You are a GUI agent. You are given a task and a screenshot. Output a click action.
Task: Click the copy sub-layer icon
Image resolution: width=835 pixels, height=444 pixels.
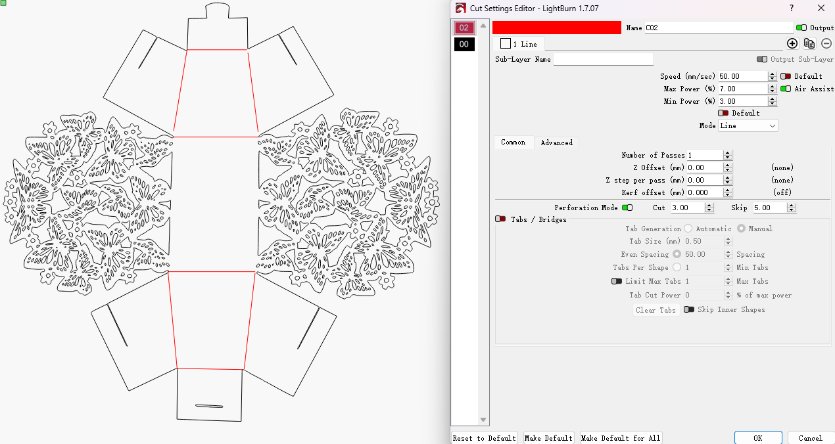pos(809,43)
